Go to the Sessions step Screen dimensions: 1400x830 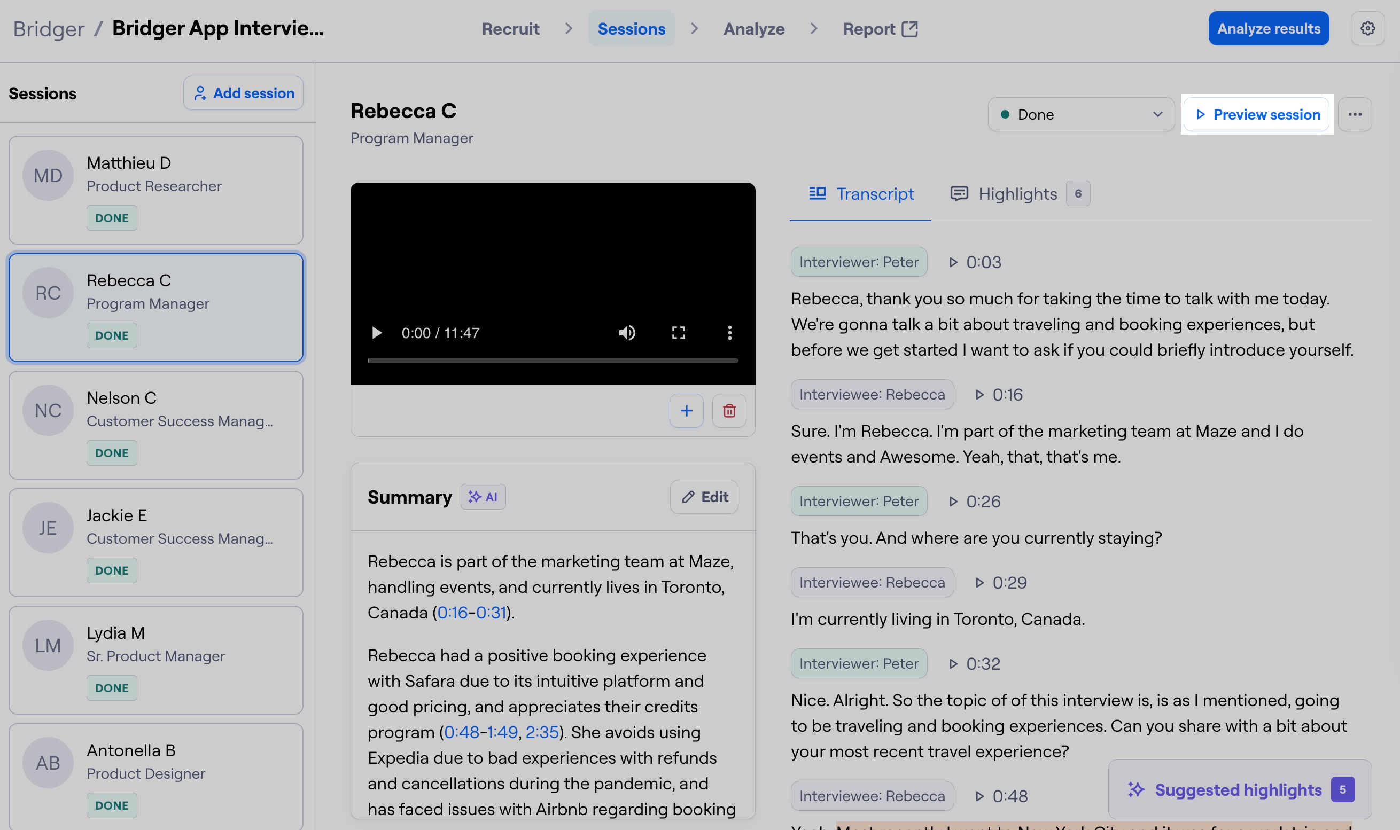click(x=631, y=29)
